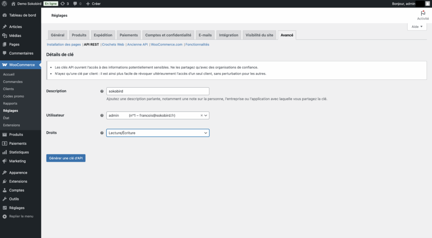Click the Tableau de bord dashboard icon

(5, 15)
